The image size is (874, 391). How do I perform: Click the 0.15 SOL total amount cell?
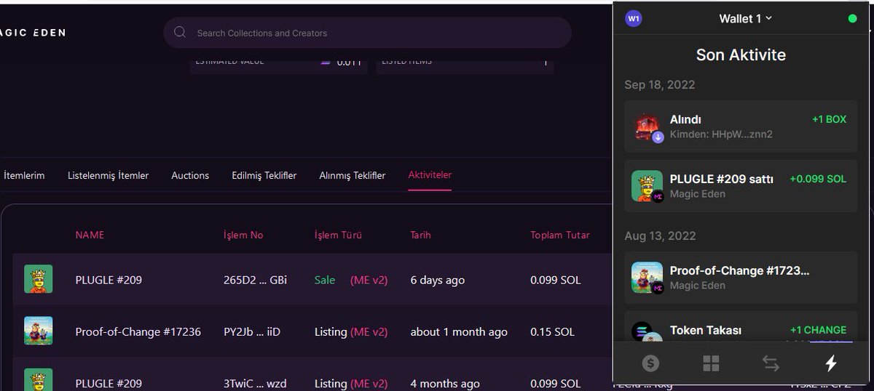pos(552,331)
